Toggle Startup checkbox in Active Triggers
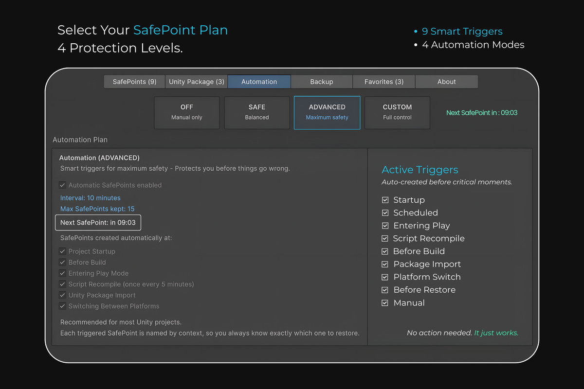Image resolution: width=584 pixels, height=389 pixels. click(x=385, y=200)
